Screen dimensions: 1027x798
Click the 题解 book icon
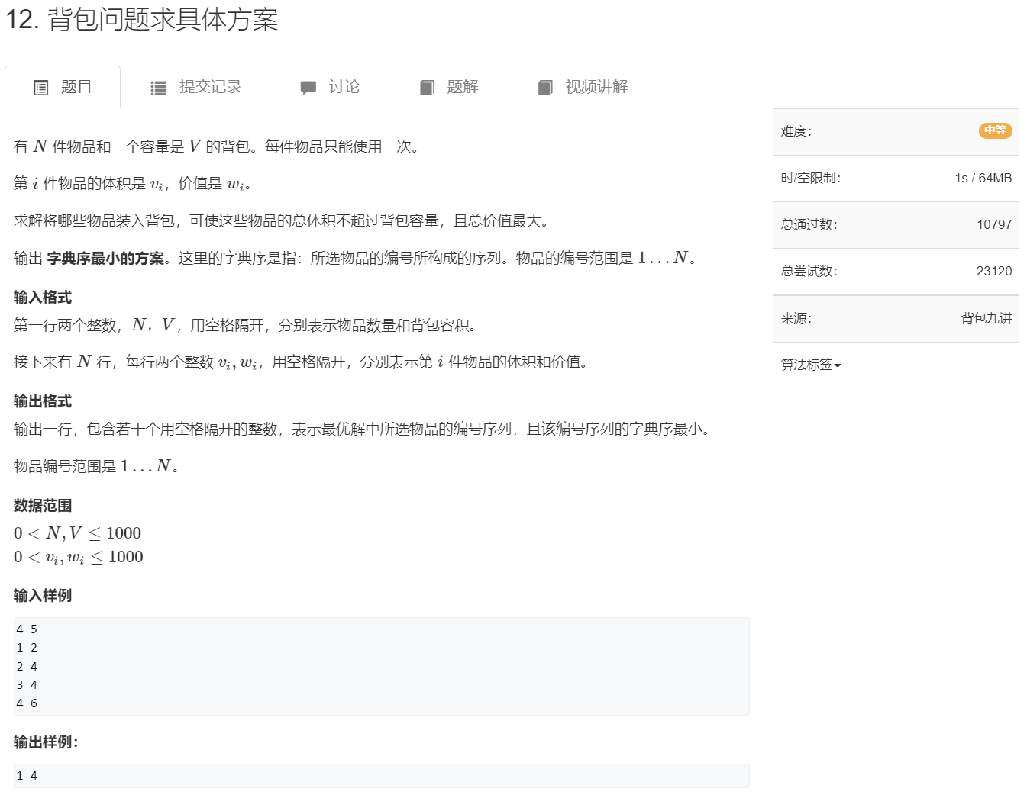(427, 88)
